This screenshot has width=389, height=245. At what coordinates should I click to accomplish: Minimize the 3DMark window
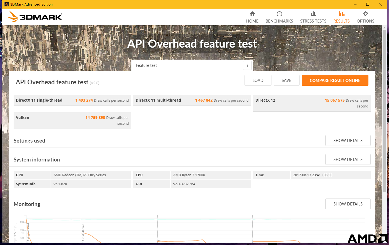coord(355,4)
